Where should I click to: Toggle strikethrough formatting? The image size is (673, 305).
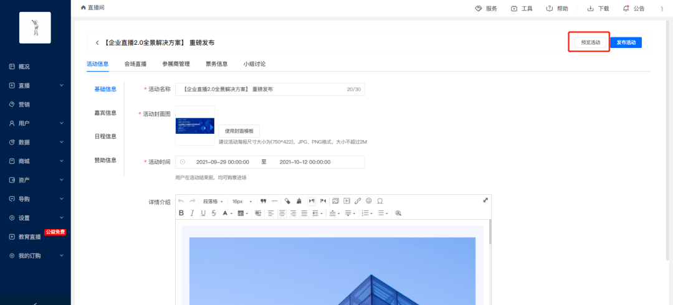click(214, 213)
